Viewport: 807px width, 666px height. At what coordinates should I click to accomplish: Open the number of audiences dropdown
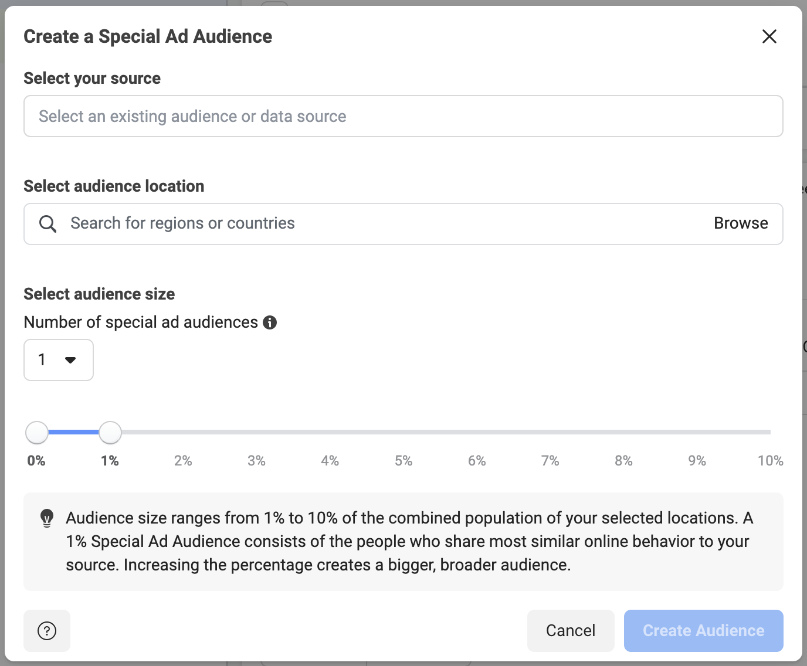59,360
